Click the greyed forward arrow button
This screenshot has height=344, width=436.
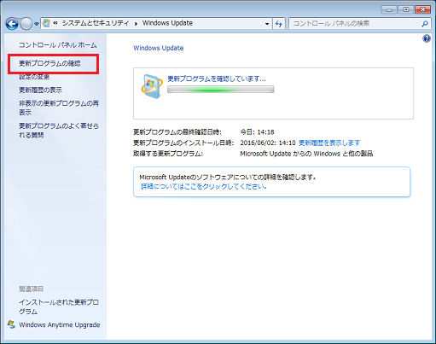coord(26,24)
